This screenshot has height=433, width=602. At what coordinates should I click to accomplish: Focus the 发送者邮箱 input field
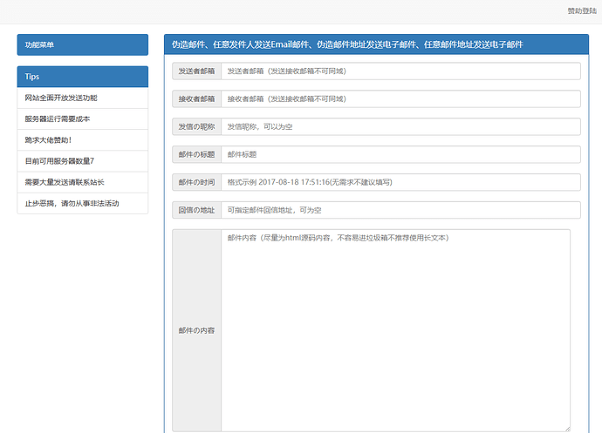coord(400,71)
